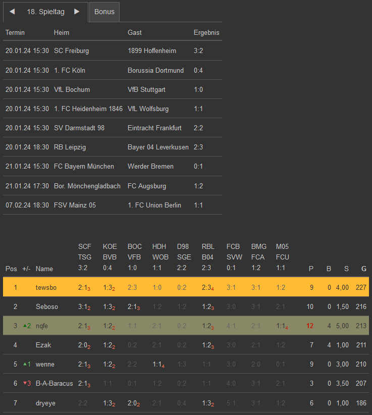Open the Bonus tab
The height and width of the screenshot is (415, 372).
point(104,12)
